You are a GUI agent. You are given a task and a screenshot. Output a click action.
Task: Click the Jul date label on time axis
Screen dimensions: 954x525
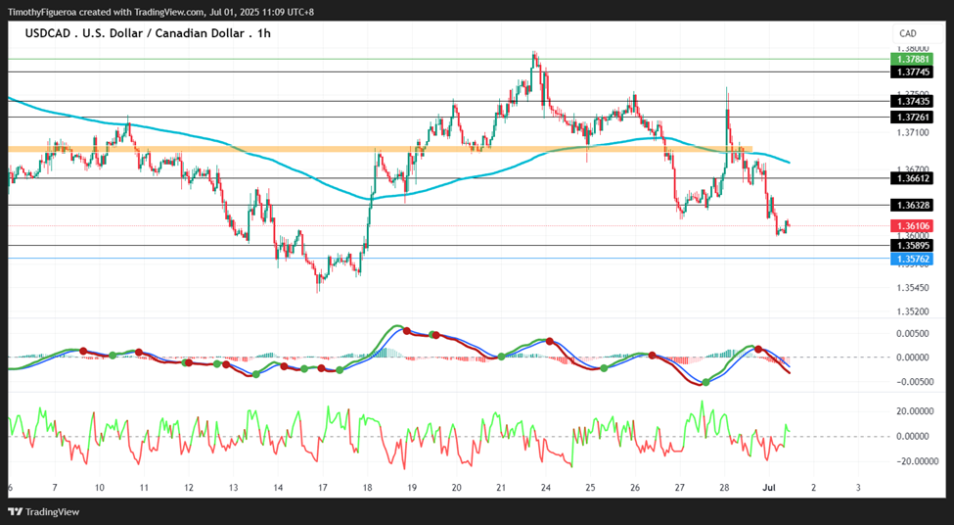(x=768, y=488)
